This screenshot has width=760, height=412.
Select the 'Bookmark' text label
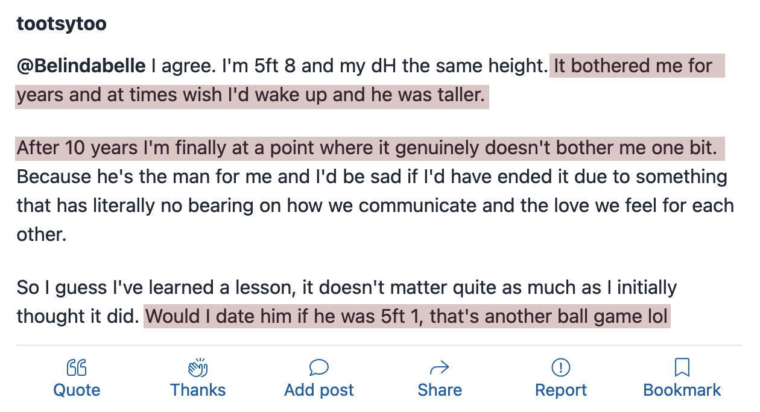click(x=682, y=390)
